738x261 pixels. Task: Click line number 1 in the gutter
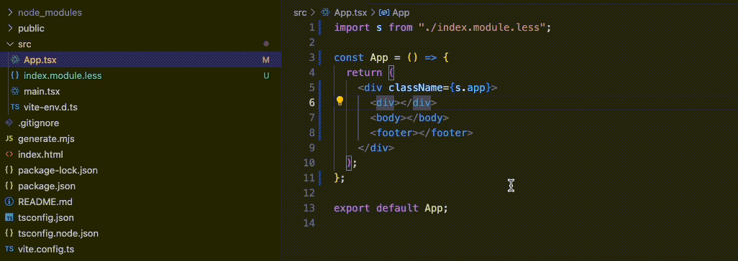click(311, 28)
